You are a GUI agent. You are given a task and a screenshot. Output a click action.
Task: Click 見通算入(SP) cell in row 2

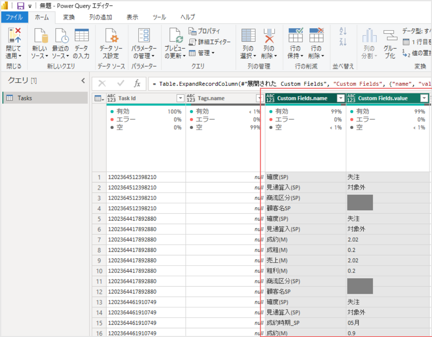(305, 188)
